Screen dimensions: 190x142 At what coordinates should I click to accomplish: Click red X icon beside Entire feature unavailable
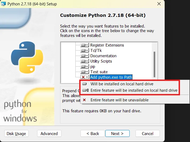(84, 100)
